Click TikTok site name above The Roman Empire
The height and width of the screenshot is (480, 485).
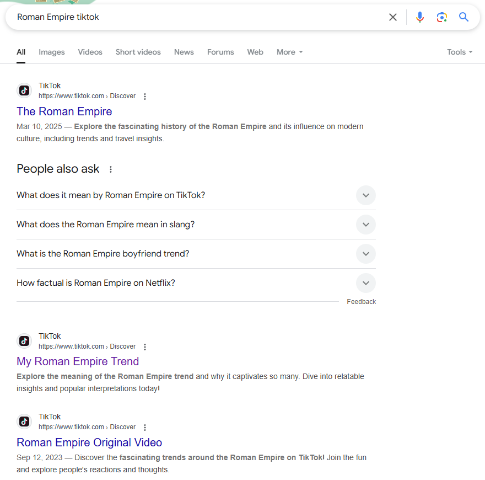click(50, 86)
